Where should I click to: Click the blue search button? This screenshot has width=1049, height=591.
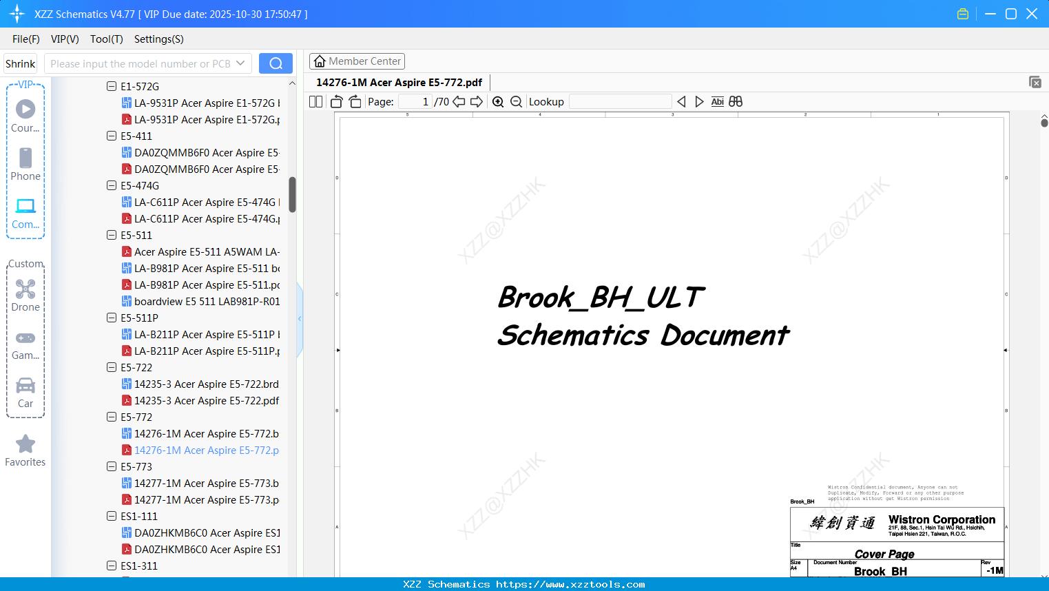276,63
